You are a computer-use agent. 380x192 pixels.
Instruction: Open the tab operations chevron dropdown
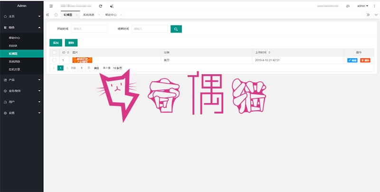click(376, 15)
